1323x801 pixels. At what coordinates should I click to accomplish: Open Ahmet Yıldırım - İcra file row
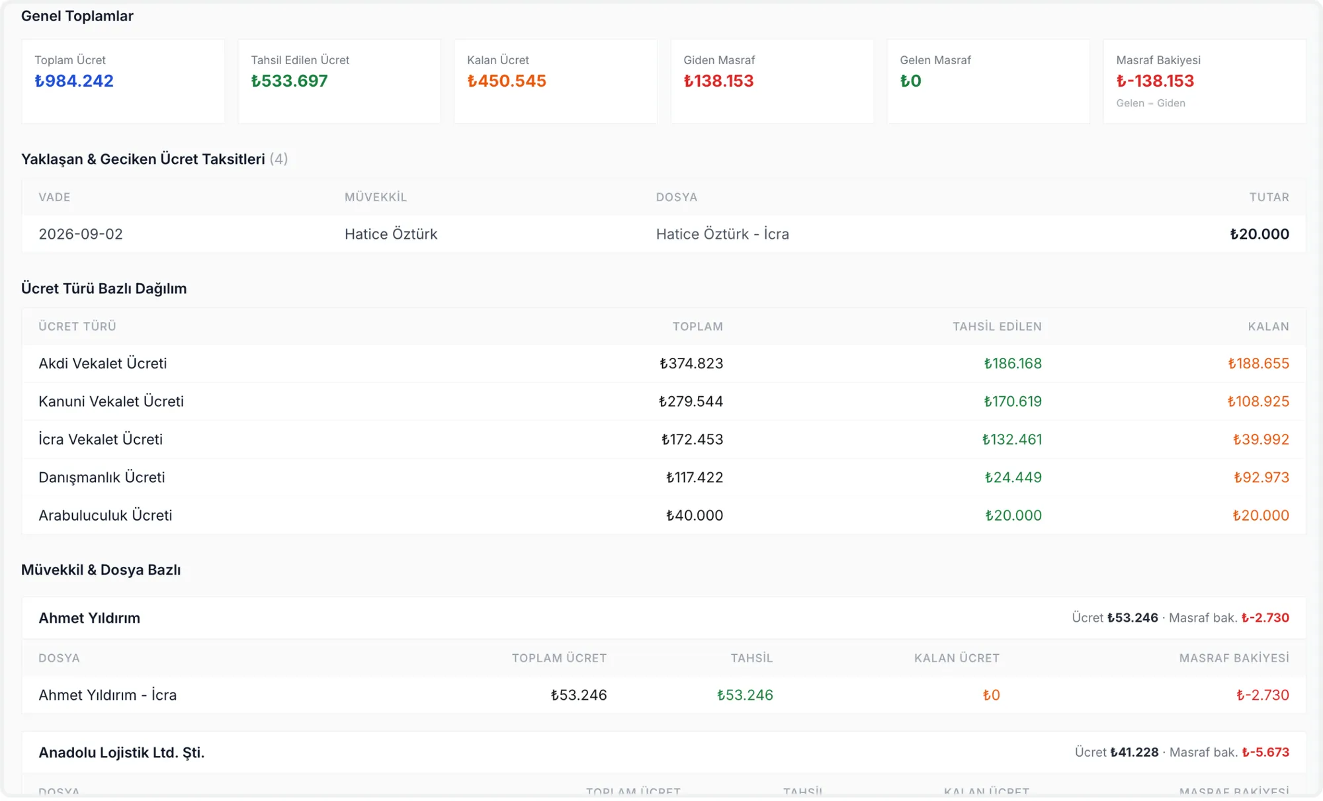pos(663,695)
